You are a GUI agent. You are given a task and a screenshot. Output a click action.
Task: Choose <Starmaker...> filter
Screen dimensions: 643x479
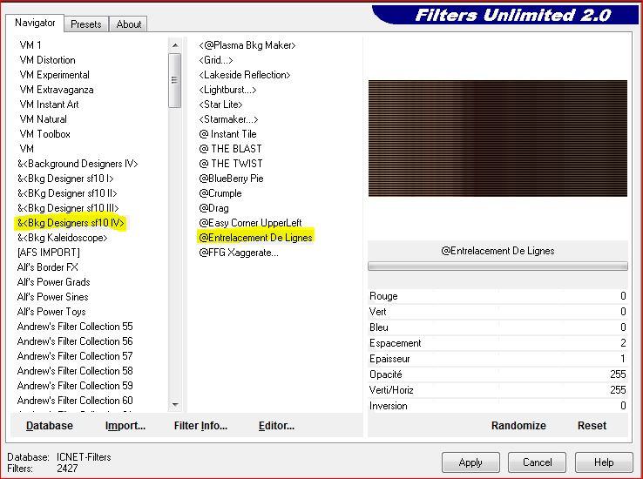228,118
